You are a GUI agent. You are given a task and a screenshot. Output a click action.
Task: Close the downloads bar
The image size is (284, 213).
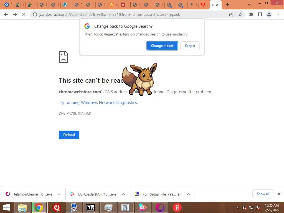pos(279,194)
